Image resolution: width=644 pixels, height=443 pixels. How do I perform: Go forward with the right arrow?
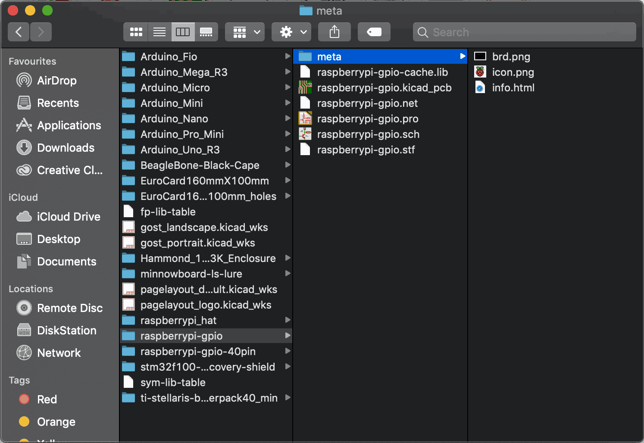tap(41, 32)
